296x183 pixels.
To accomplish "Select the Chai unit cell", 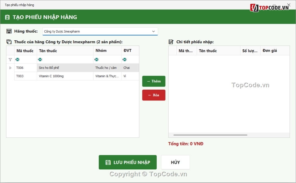I will tap(130, 68).
